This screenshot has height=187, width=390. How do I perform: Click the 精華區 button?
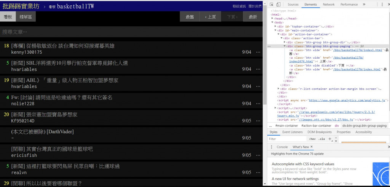click(x=26, y=17)
